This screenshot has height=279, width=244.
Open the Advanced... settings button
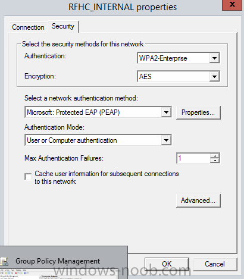pyautogui.click(x=198, y=200)
